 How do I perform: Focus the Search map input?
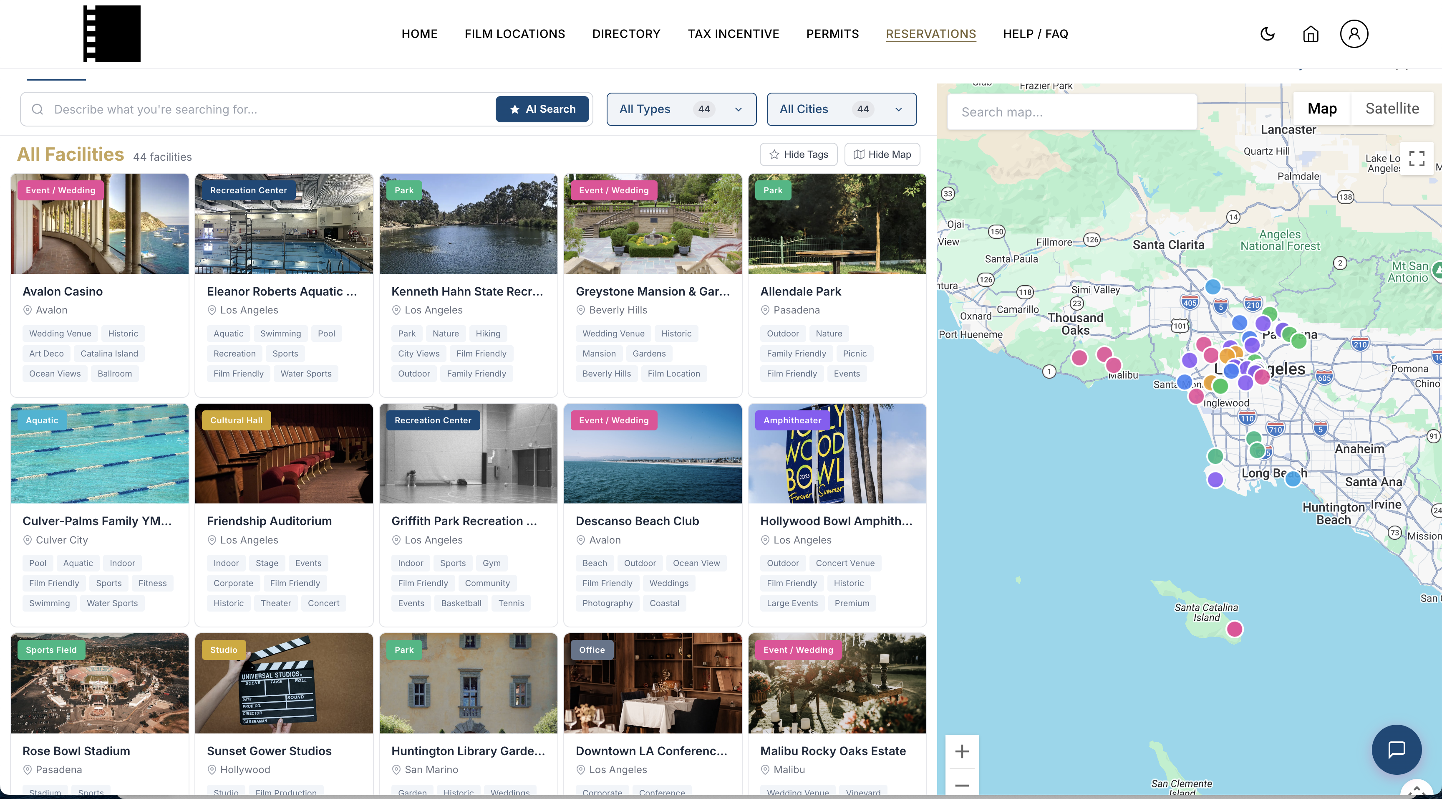point(1072,112)
